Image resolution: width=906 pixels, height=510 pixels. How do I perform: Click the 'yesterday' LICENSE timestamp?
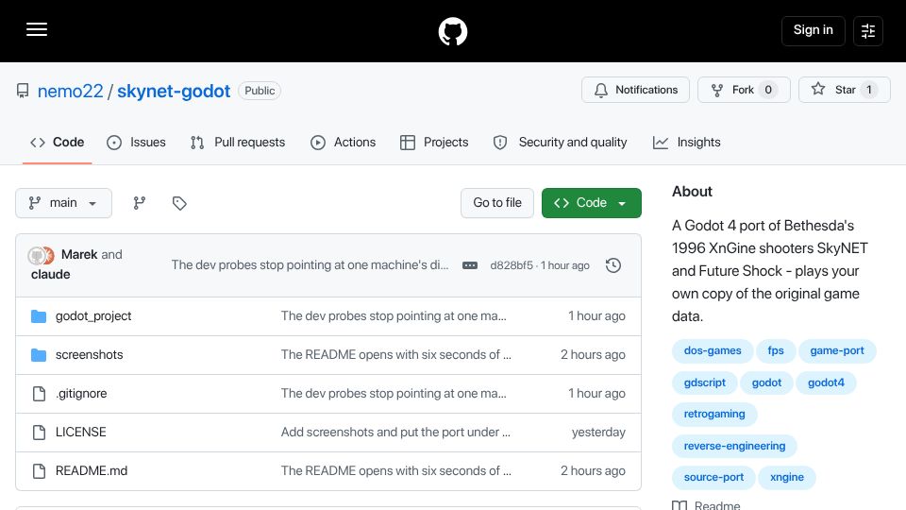[x=598, y=433]
